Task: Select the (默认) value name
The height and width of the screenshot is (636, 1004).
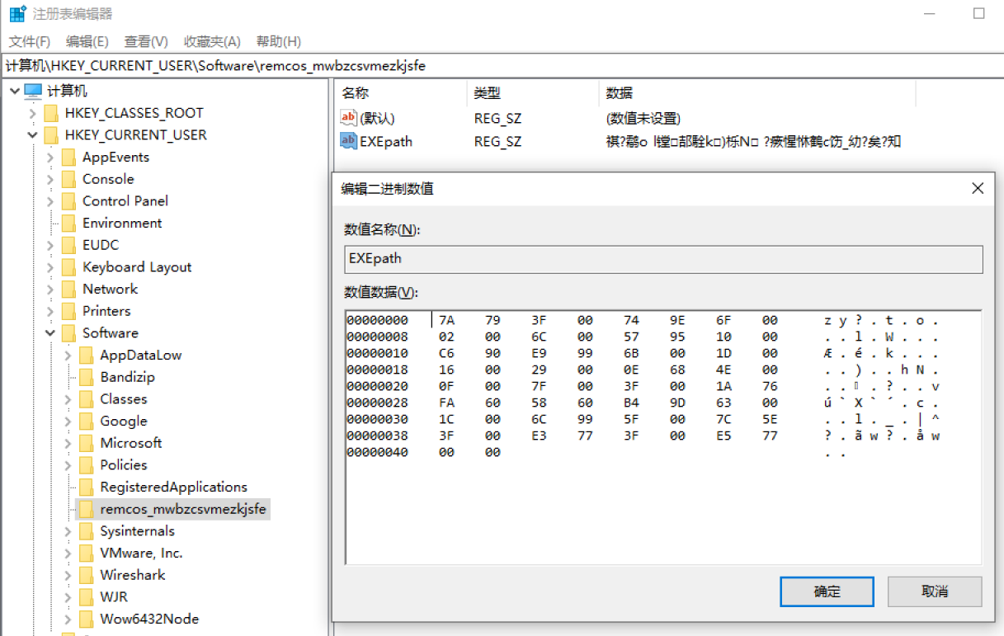Action: 377,118
